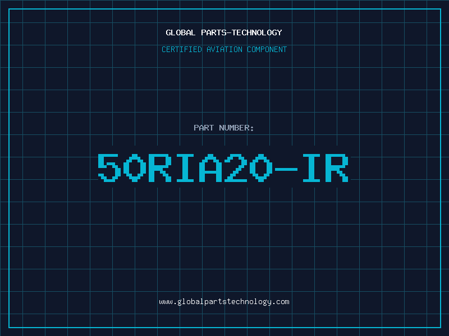Click the dash in the part number
449x336 pixels.
pos(286,169)
